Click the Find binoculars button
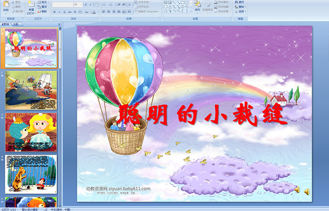 click(239, 2)
